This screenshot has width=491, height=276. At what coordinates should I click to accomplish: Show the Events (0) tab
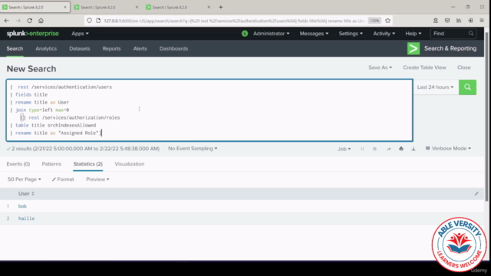click(18, 164)
